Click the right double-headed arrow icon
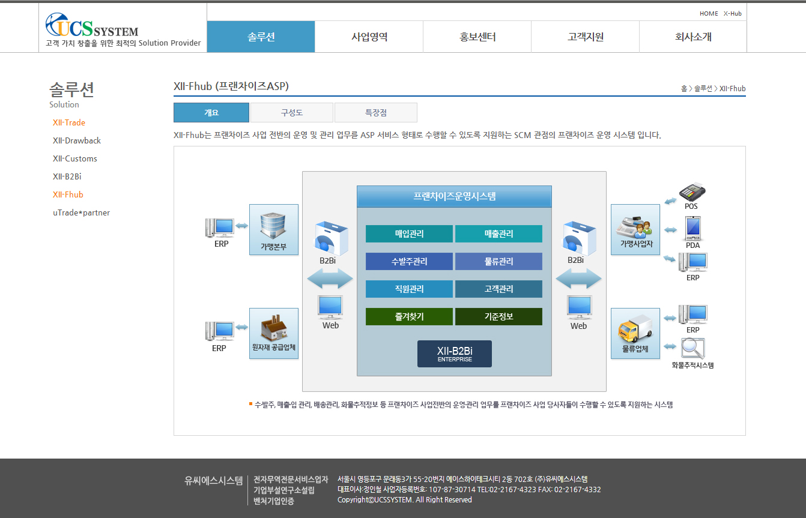Screen dimensions: 806x518 pos(579,279)
